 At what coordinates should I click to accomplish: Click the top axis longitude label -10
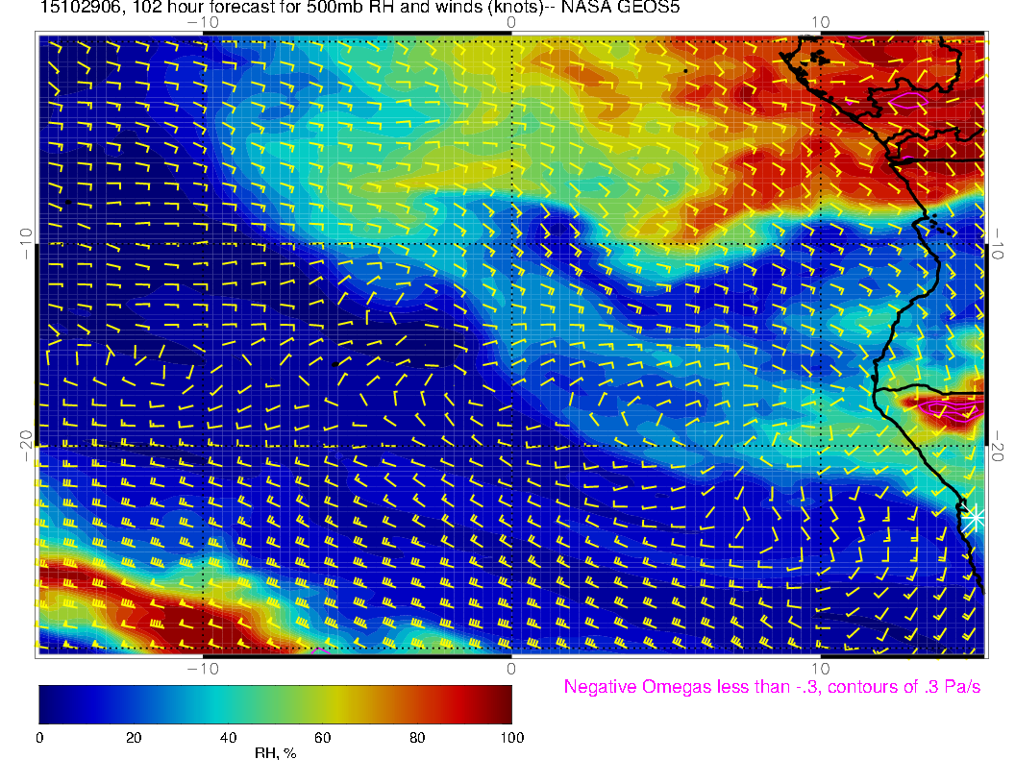pos(203,21)
